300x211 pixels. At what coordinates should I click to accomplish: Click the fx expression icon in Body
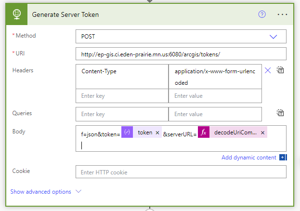click(204, 132)
